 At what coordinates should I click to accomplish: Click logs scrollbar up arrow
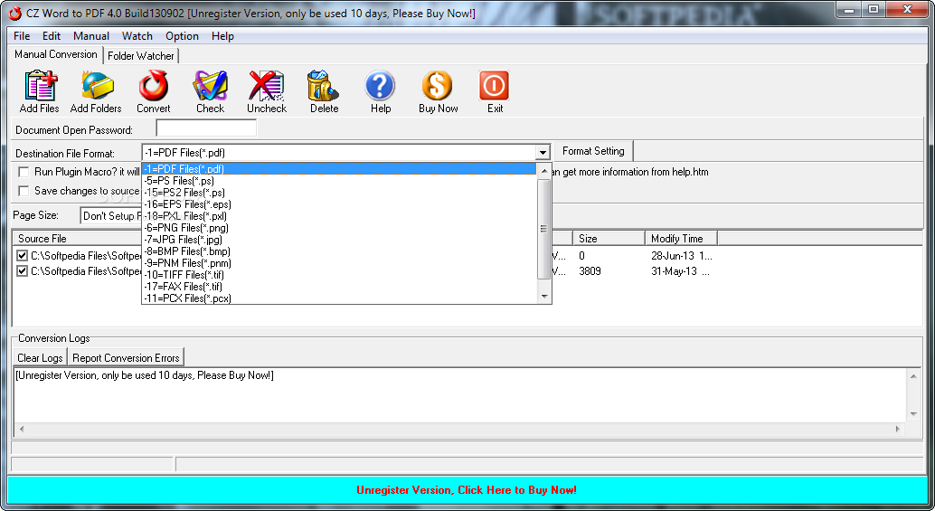point(913,375)
